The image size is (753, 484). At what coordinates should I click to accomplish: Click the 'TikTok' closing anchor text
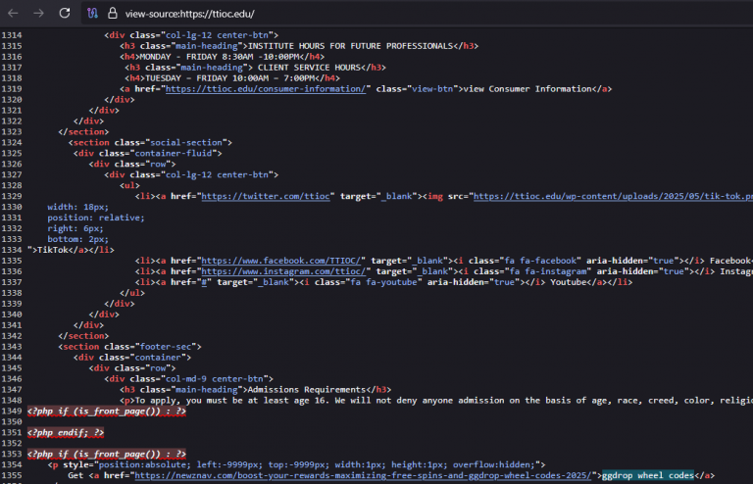coord(52,250)
